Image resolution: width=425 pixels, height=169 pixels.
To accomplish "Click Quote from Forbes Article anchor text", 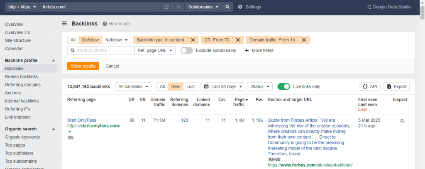I will tap(309, 137).
